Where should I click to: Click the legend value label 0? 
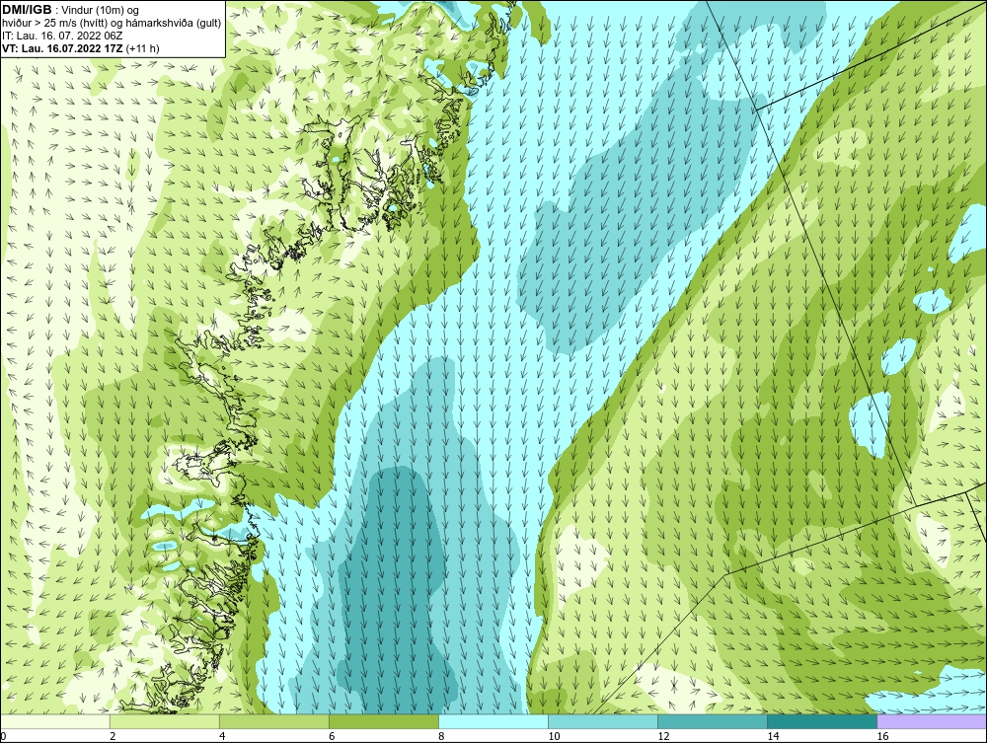(3, 737)
